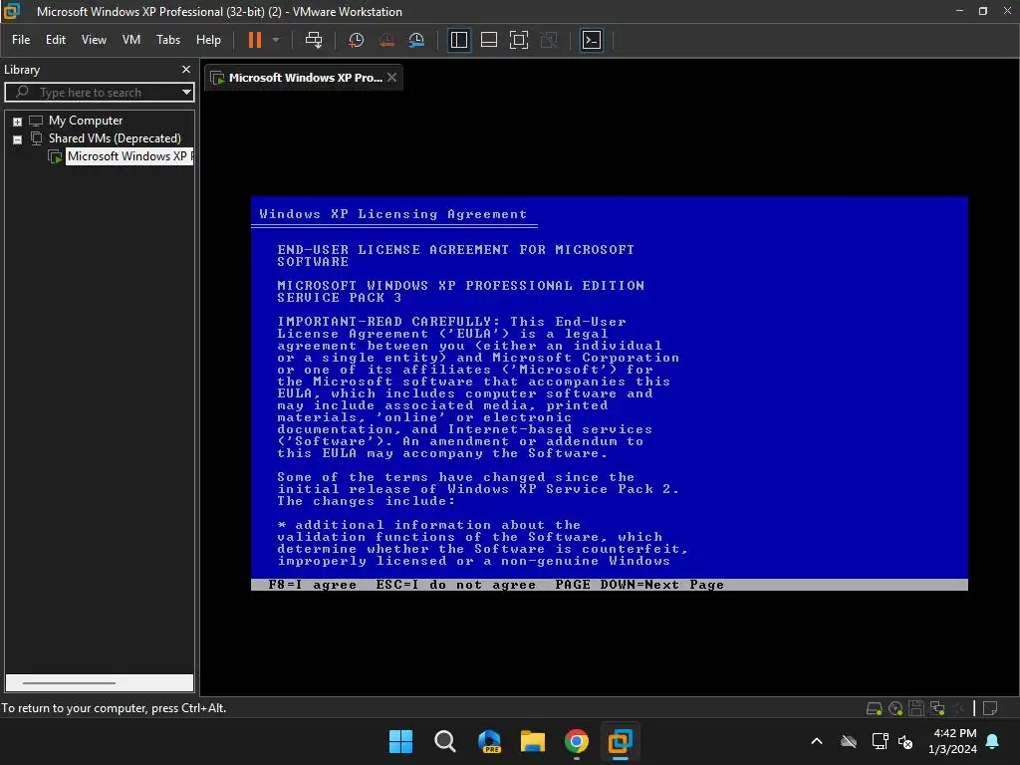Open File Explorer from the taskbar

coord(533,741)
